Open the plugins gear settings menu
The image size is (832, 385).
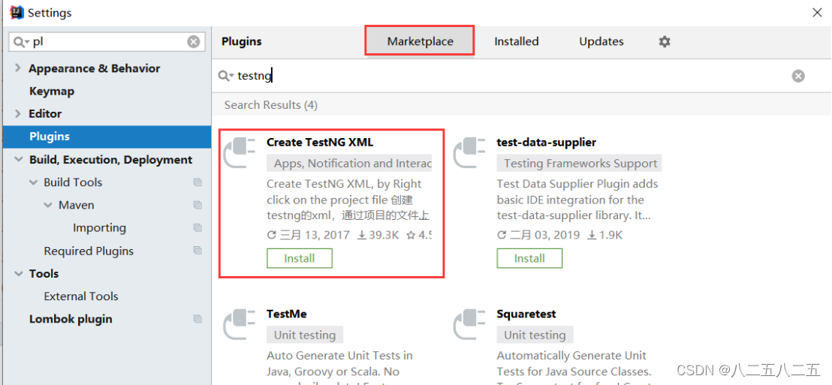(665, 41)
